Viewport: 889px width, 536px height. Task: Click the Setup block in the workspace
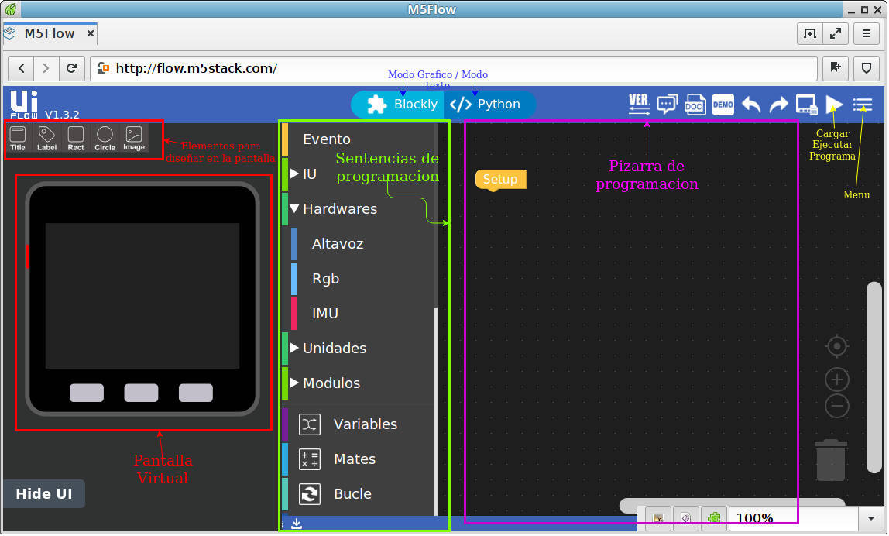(500, 179)
